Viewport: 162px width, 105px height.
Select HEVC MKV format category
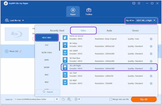47,38
